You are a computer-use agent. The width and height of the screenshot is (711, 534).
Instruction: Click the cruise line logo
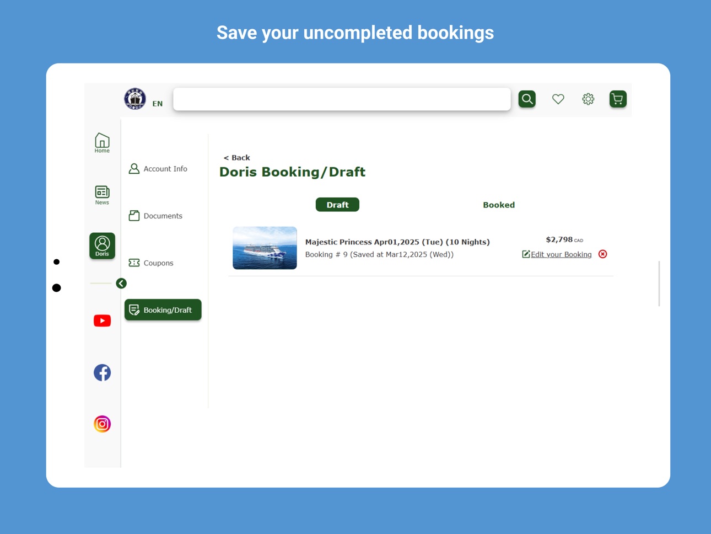click(135, 99)
